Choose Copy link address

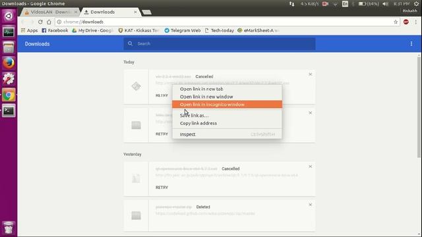227,123
